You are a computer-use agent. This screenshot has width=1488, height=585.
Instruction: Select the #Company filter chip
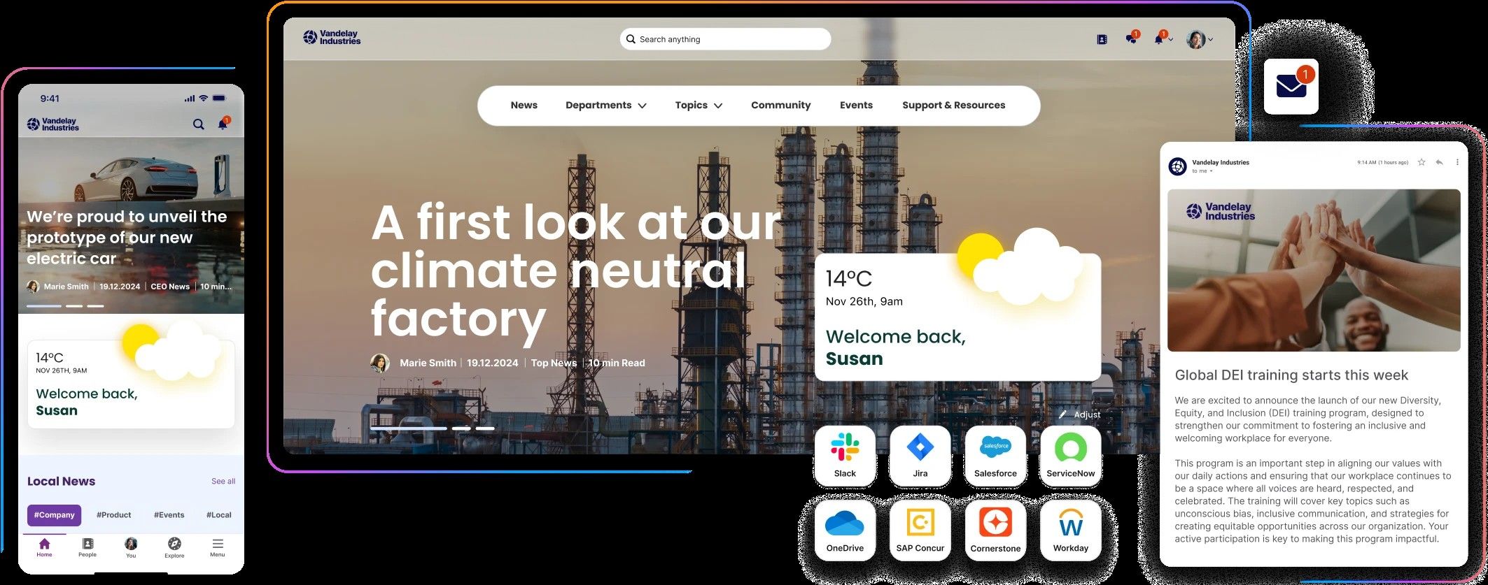coord(54,515)
